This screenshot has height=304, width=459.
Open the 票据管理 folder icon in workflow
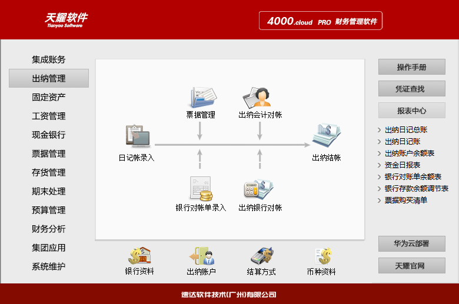204,97
